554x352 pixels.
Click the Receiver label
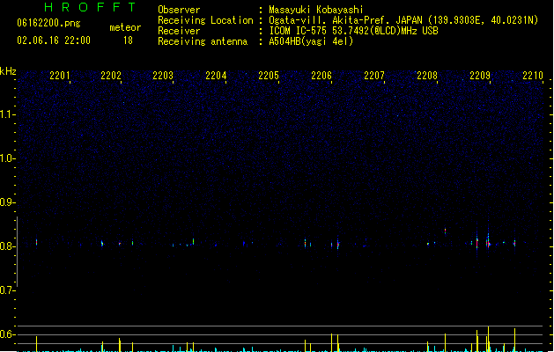(x=179, y=31)
